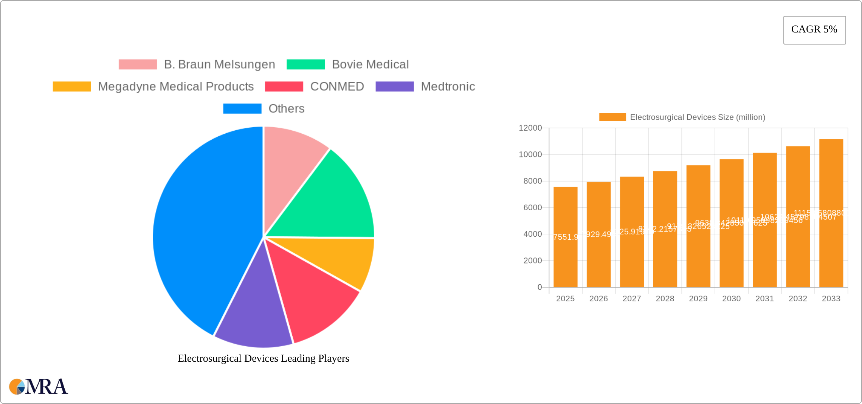The height and width of the screenshot is (404, 862).
Task: Click the orange Electrosurgical Devices Size legend swatch
Action: 612,117
